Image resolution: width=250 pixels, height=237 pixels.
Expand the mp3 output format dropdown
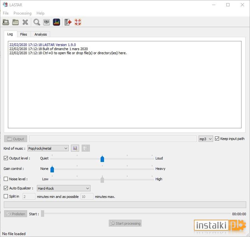tap(206, 139)
